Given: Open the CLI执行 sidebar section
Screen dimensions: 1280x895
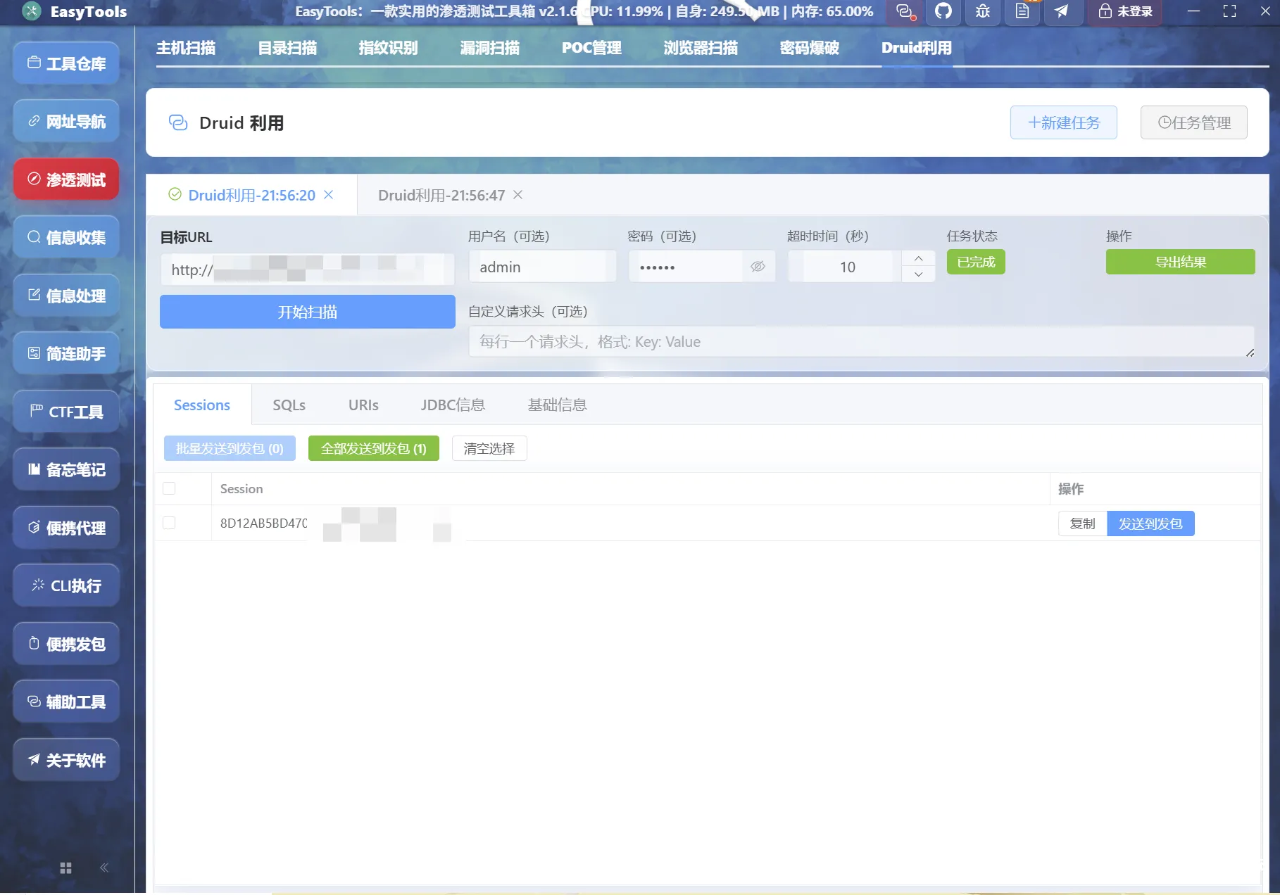Looking at the screenshot, I should click(65, 585).
